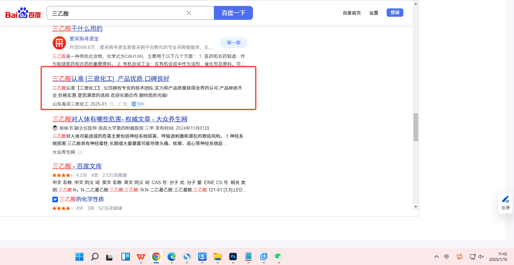Click the Baidu logo
This screenshot has height=265, width=514.
point(23,13)
